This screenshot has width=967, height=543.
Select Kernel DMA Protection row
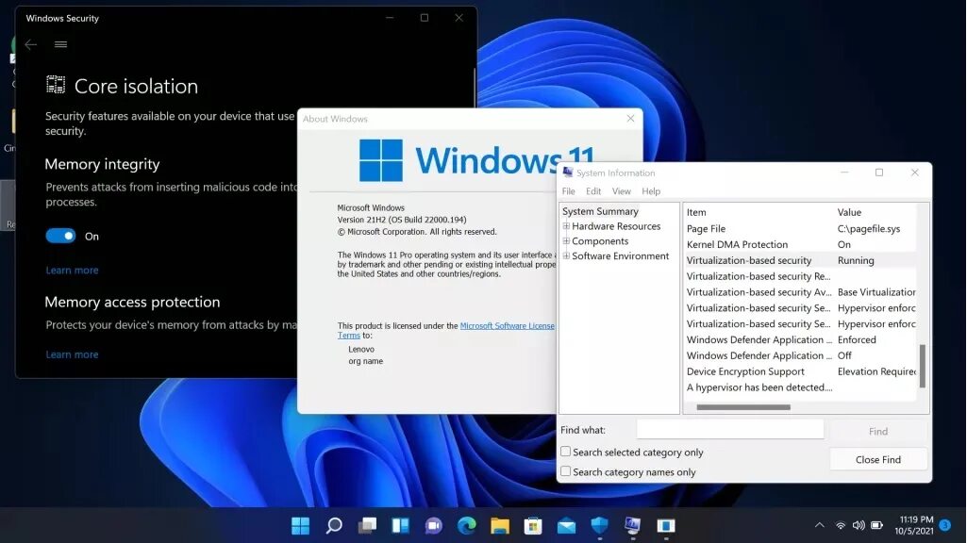click(x=801, y=245)
